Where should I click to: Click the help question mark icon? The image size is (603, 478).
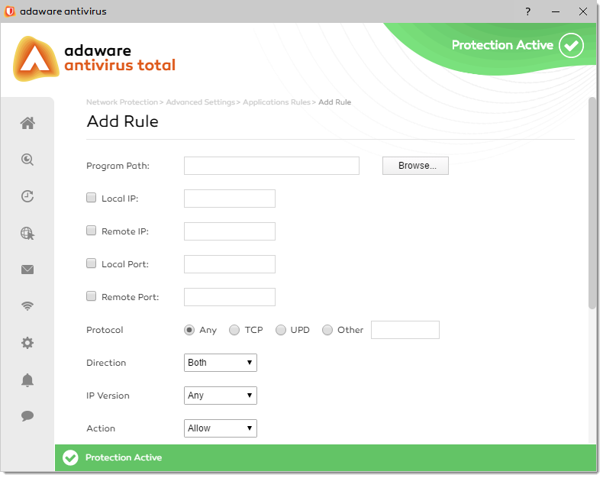[x=528, y=11]
